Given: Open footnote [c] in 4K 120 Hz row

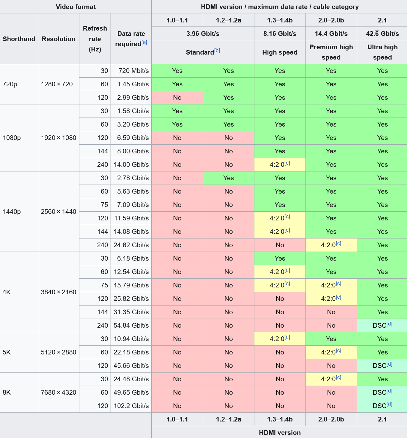Looking at the screenshot, I should [338, 297].
